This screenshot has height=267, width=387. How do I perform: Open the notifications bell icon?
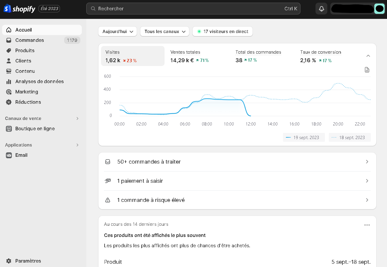[x=321, y=9]
